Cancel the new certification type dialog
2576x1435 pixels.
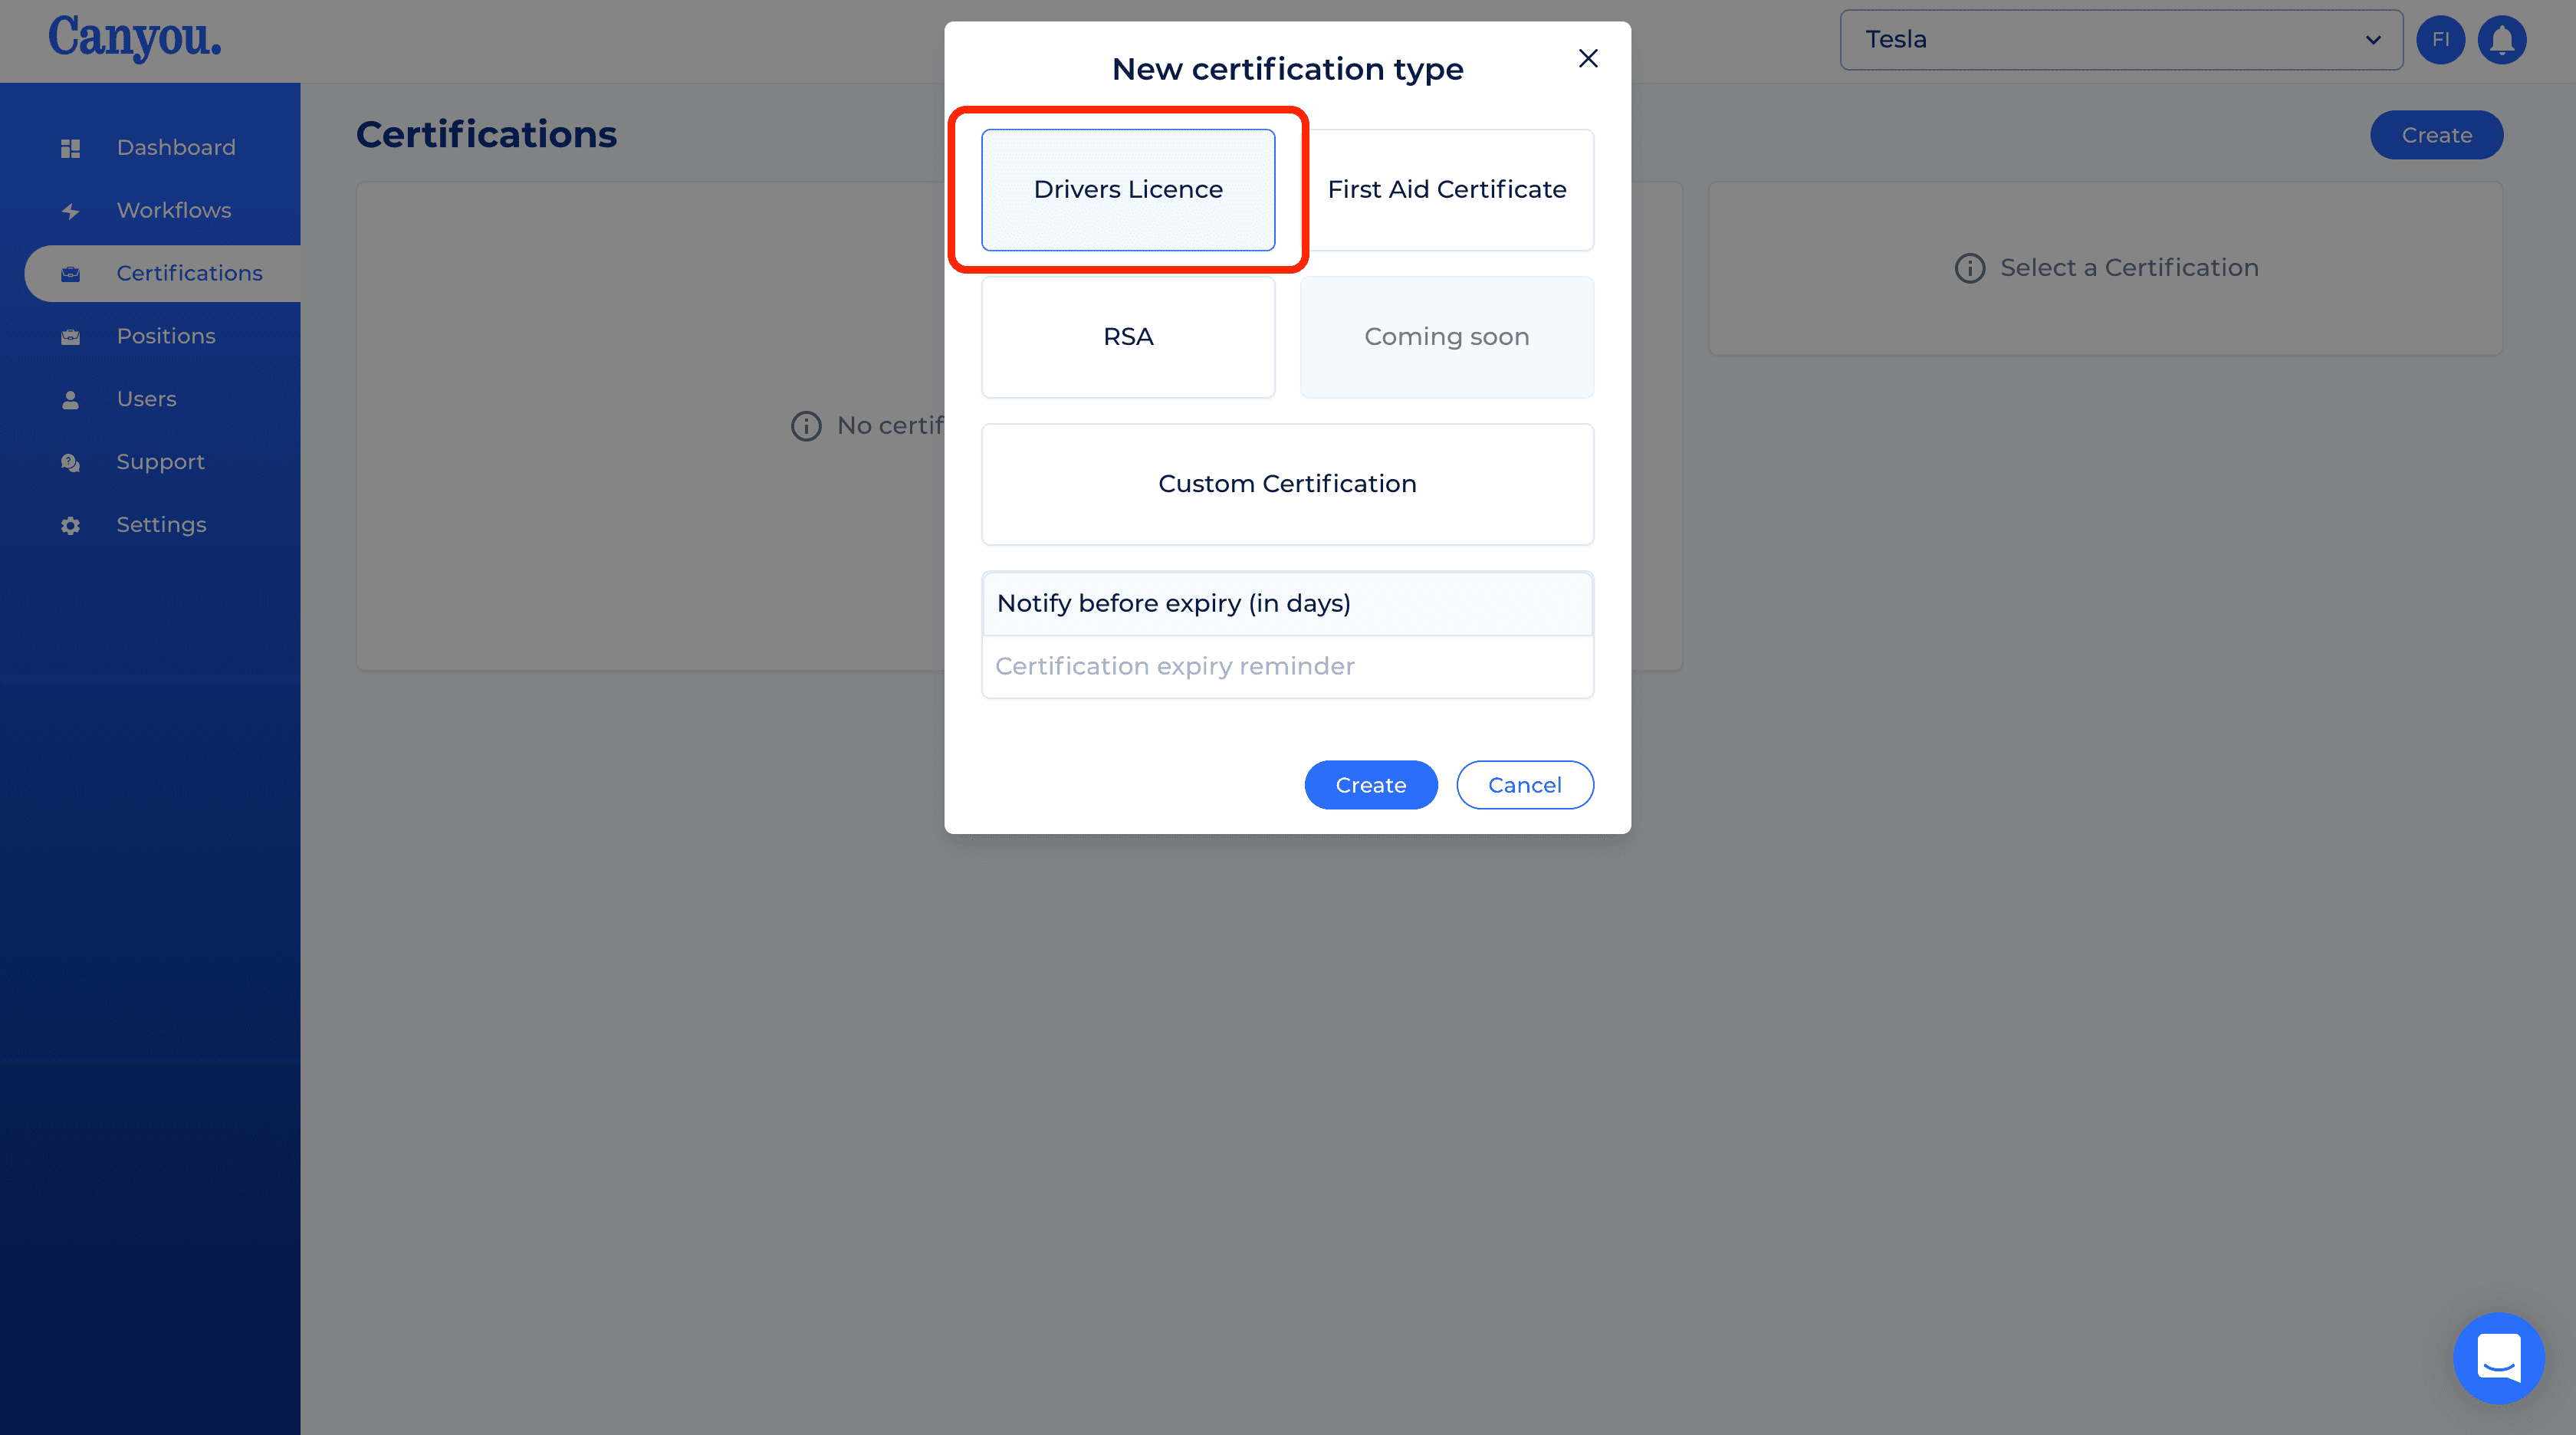click(1524, 785)
